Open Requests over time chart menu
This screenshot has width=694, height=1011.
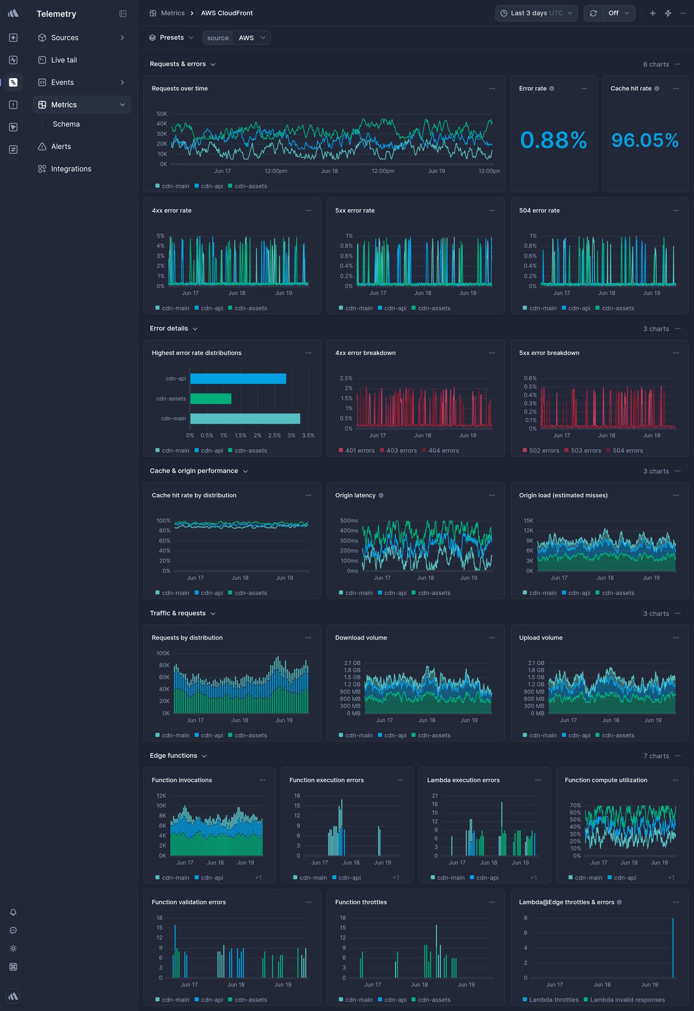coord(492,89)
